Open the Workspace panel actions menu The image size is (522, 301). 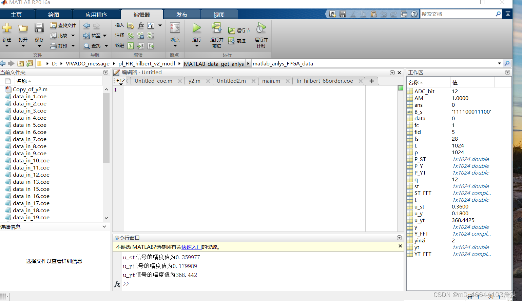[507, 72]
